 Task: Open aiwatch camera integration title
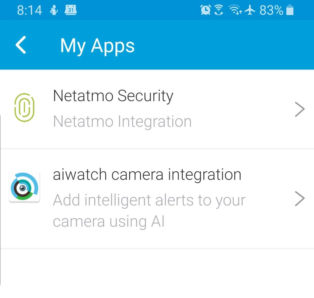tap(147, 175)
